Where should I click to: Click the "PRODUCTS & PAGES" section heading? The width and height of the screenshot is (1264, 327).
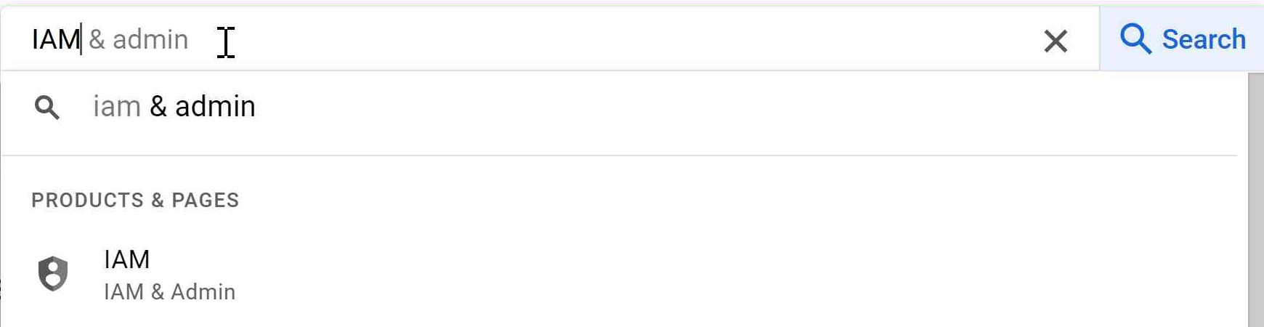[135, 201]
